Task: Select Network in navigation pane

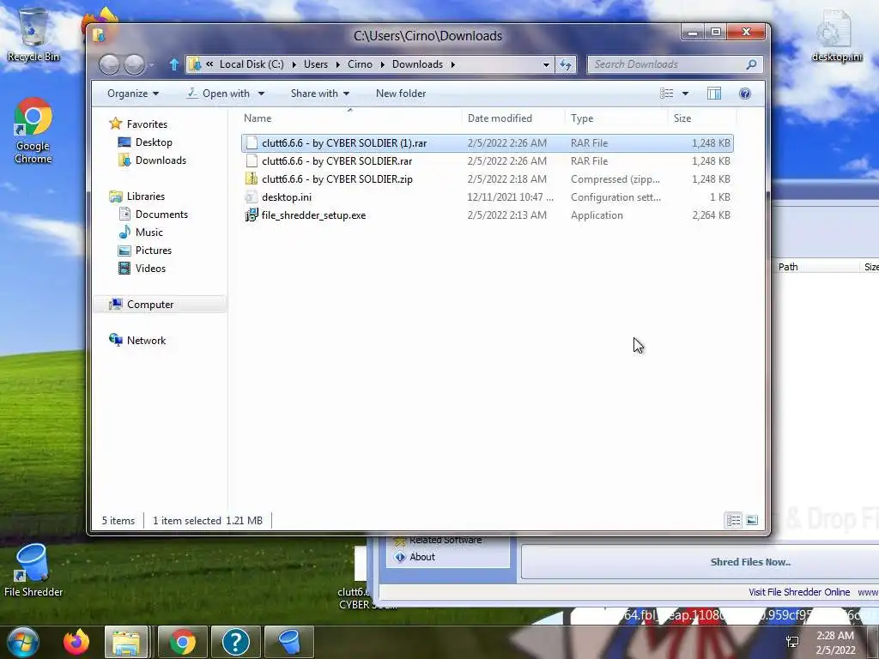Action: (146, 340)
